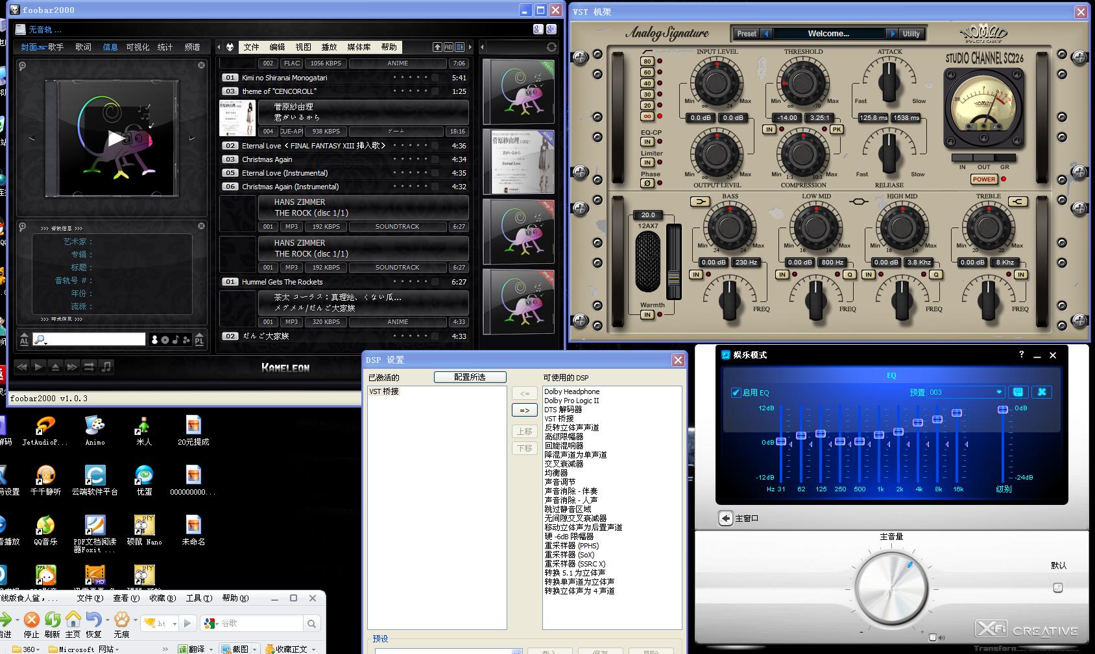The height and width of the screenshot is (654, 1095).
Task: Click the next preset arrow beside Welcome...
Action: pos(893,34)
